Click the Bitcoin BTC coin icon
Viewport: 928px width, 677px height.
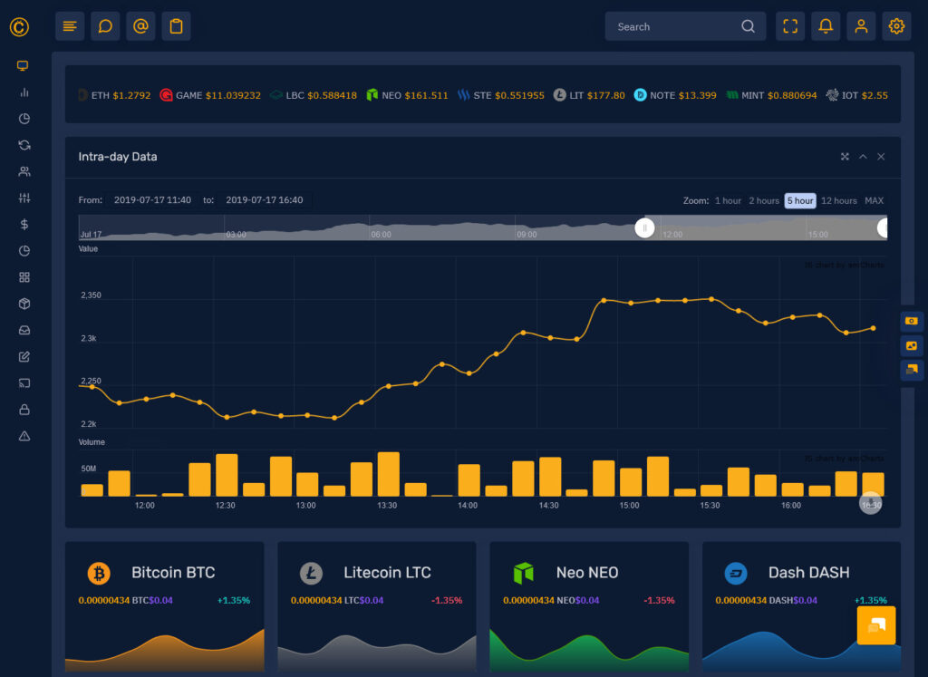coord(99,574)
